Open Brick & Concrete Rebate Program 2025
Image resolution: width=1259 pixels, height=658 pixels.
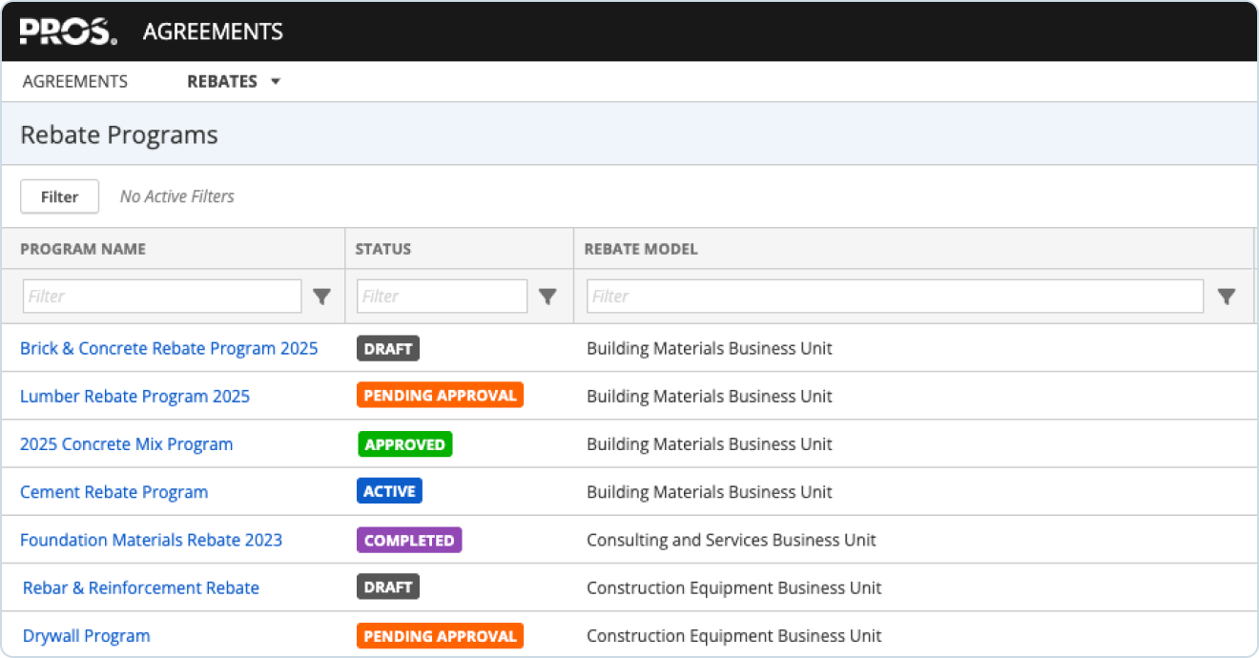tap(169, 348)
